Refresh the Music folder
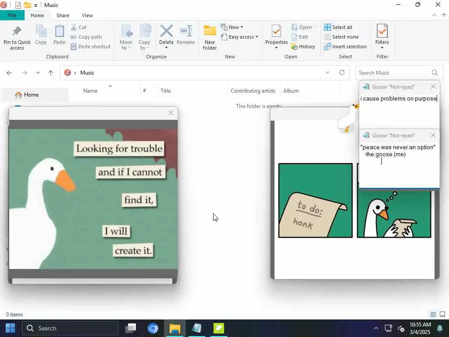The height and width of the screenshot is (337, 449). (x=342, y=72)
